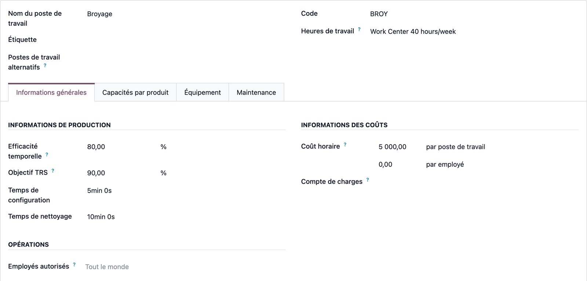The image size is (587, 281).
Task: Open the Informations générales tab
Action: (51, 92)
